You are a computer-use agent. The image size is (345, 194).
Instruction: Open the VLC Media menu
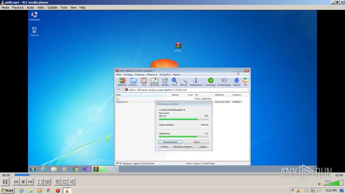tap(5, 8)
